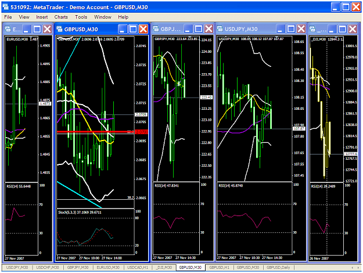Screen dimensions: 363x273
Task: Click the chart shift marker on USDJPY chart
Action: [x=276, y=38]
